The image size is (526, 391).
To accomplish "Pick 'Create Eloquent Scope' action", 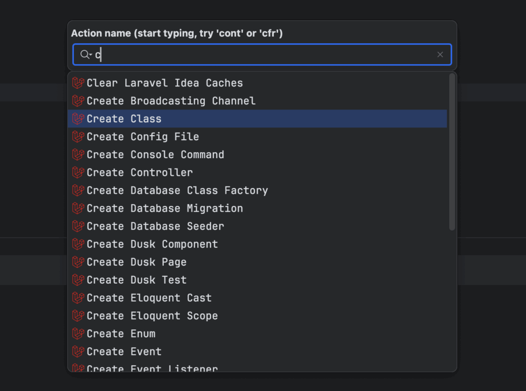I will [257, 315].
